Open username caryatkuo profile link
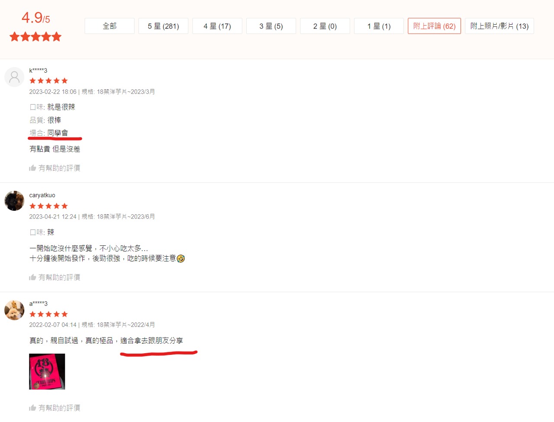The width and height of the screenshot is (554, 422). click(x=42, y=195)
